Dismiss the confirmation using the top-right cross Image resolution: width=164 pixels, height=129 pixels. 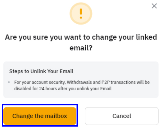(x=154, y=6)
